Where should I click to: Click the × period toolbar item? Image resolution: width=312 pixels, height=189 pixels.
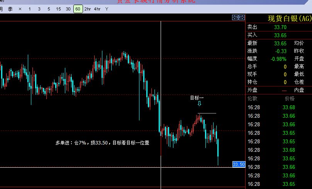coord(20,9)
